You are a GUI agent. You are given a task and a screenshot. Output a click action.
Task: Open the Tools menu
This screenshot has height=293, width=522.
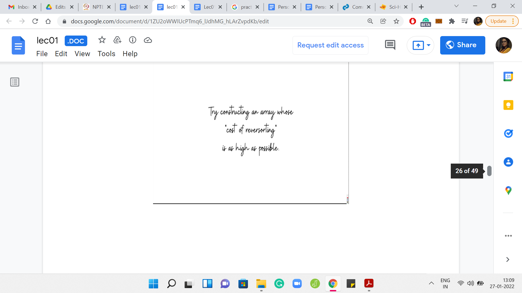[106, 54]
